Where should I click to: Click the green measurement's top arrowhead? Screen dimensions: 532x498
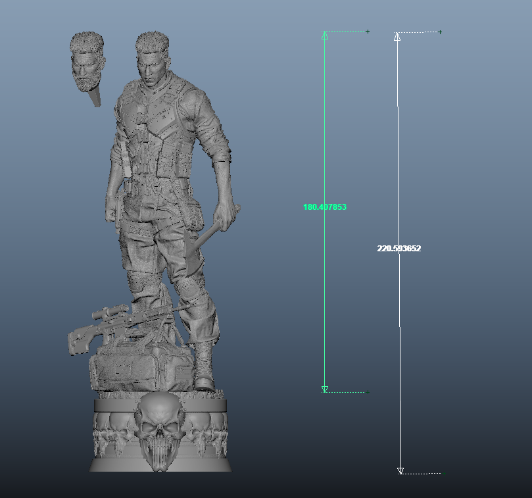325,36
